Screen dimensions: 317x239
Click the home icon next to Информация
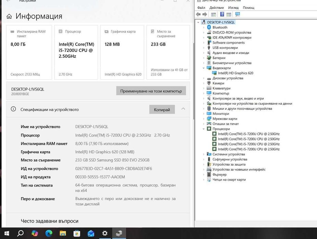pos(9,16)
